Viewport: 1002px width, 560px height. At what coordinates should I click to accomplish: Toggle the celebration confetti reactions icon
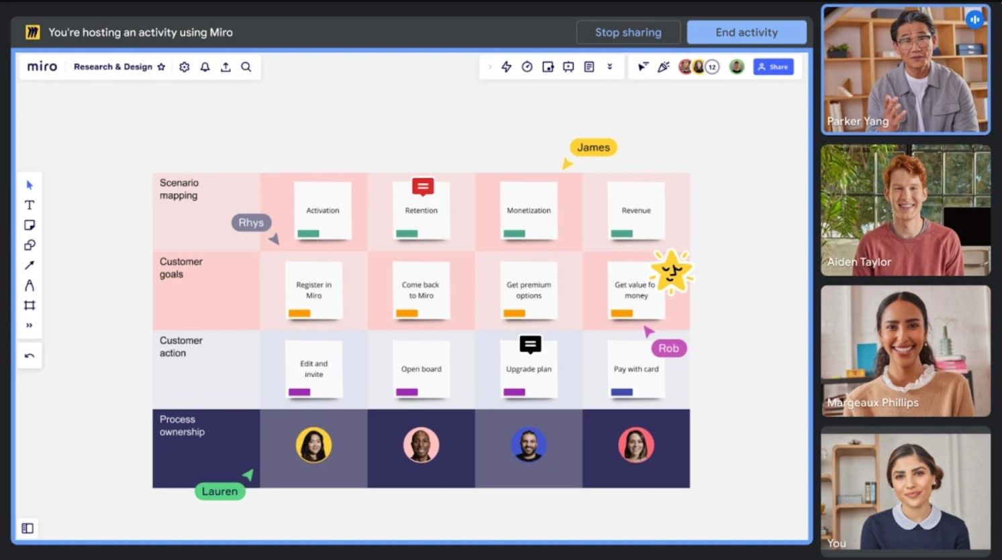(x=664, y=67)
